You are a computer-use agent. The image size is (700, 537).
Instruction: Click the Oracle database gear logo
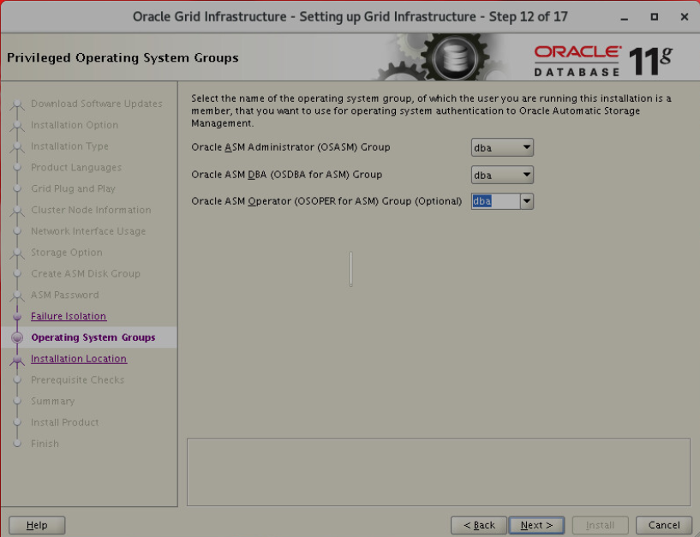[455, 57]
